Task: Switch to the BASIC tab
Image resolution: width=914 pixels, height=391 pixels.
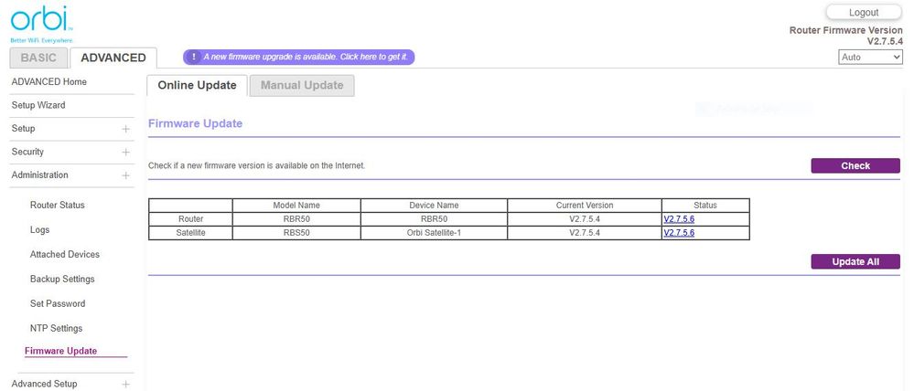Action: pyautogui.click(x=38, y=58)
